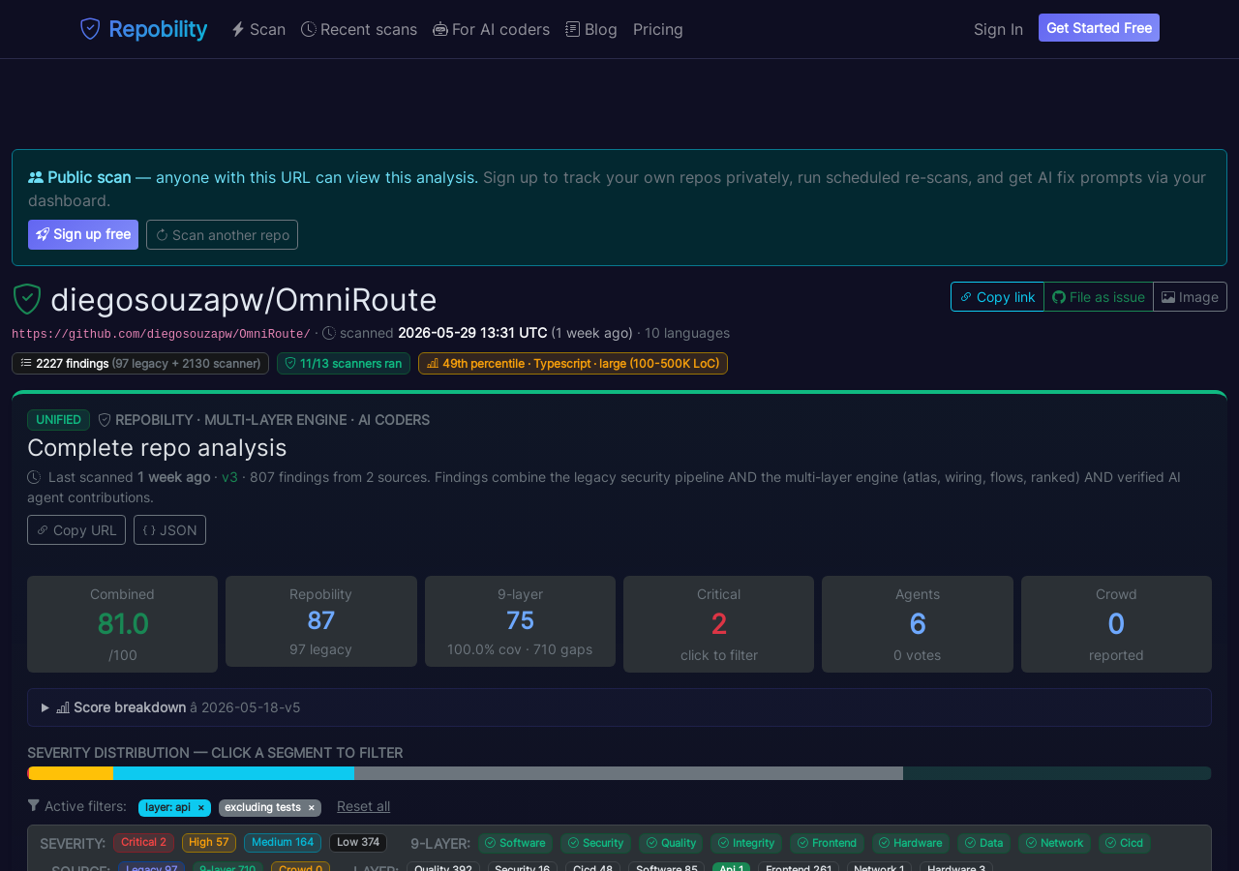Viewport: 1239px width, 871px height.
Task: Click the green shield icon beside diegosouzapw/OmniRoute
Action: (x=27, y=299)
